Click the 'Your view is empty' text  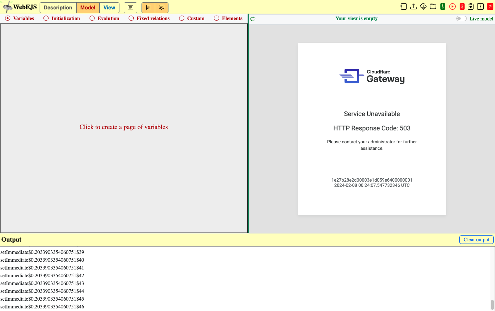[x=356, y=18]
